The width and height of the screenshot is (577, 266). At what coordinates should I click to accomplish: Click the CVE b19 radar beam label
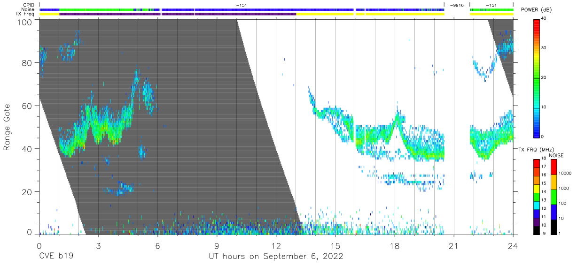tap(56, 257)
